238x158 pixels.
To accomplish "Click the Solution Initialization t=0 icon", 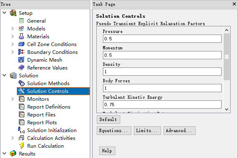I will pyautogui.click(x=21, y=130).
